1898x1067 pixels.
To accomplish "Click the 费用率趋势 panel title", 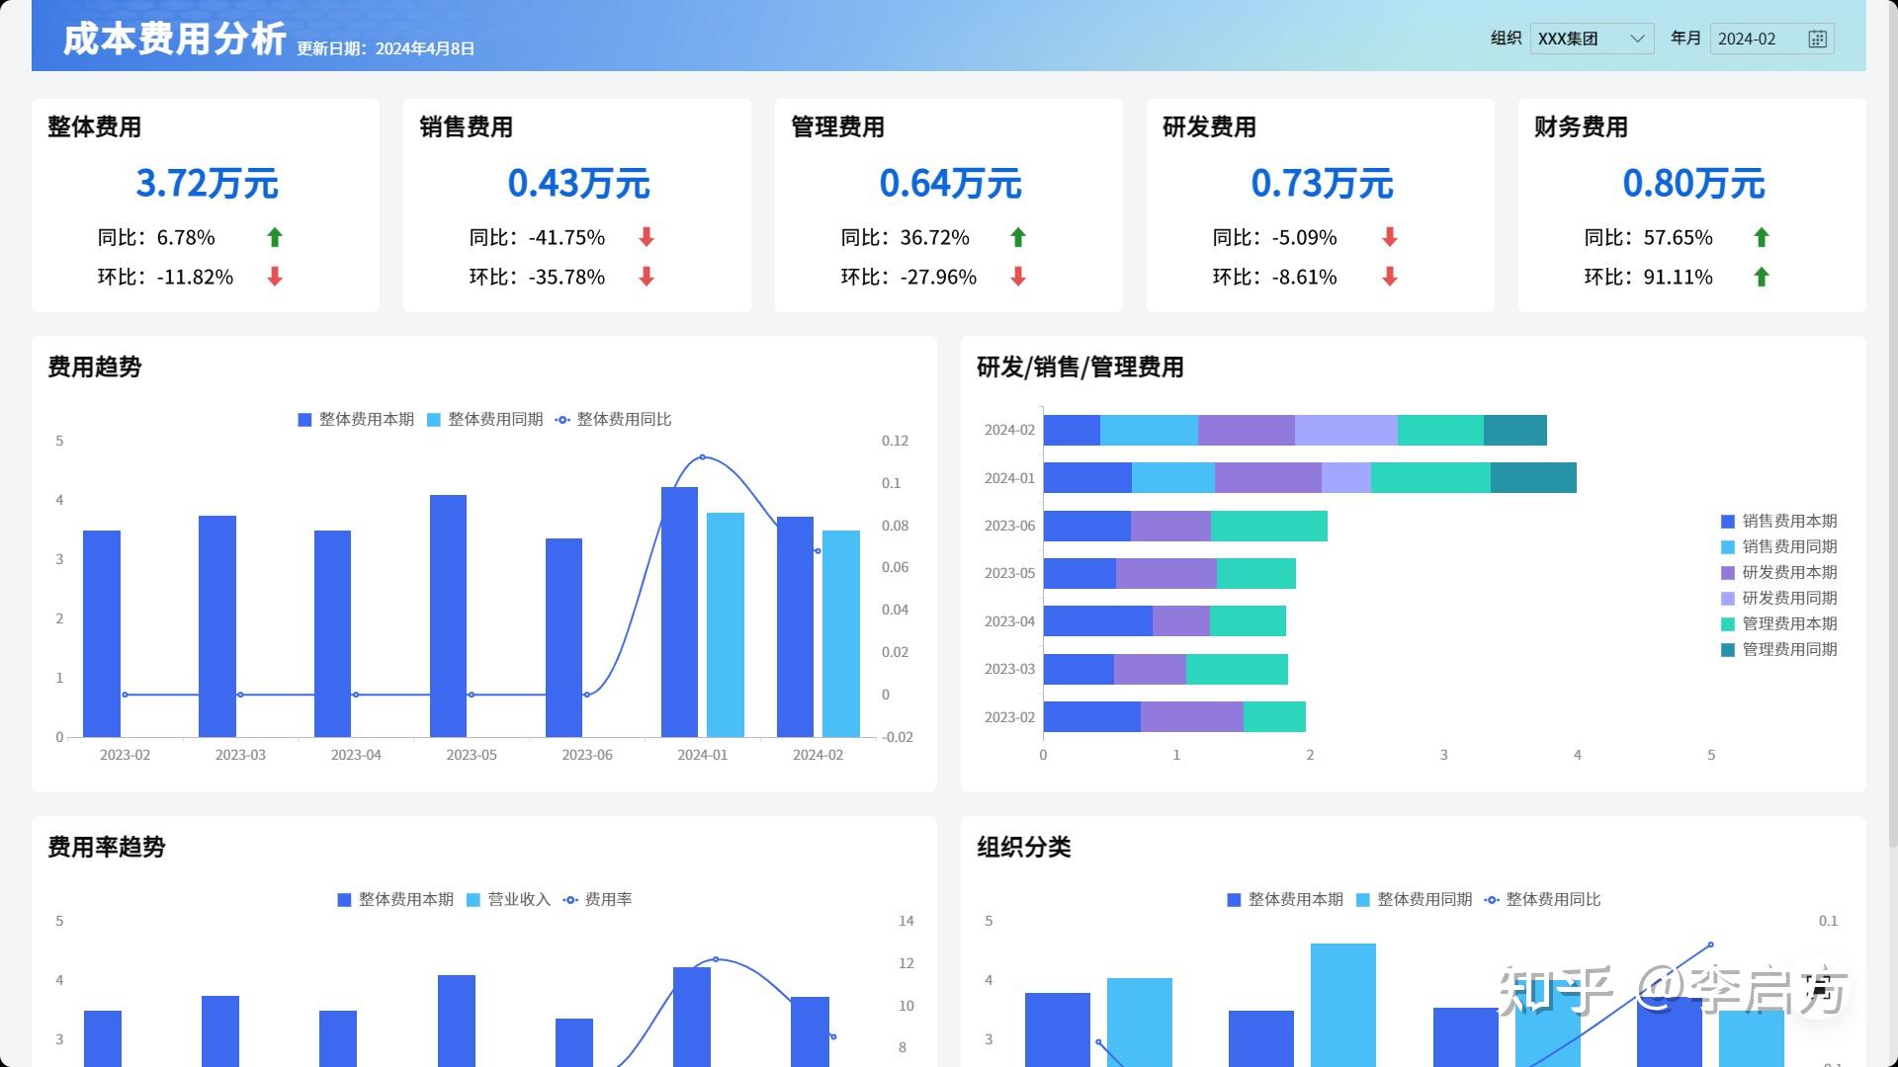I will point(107,848).
